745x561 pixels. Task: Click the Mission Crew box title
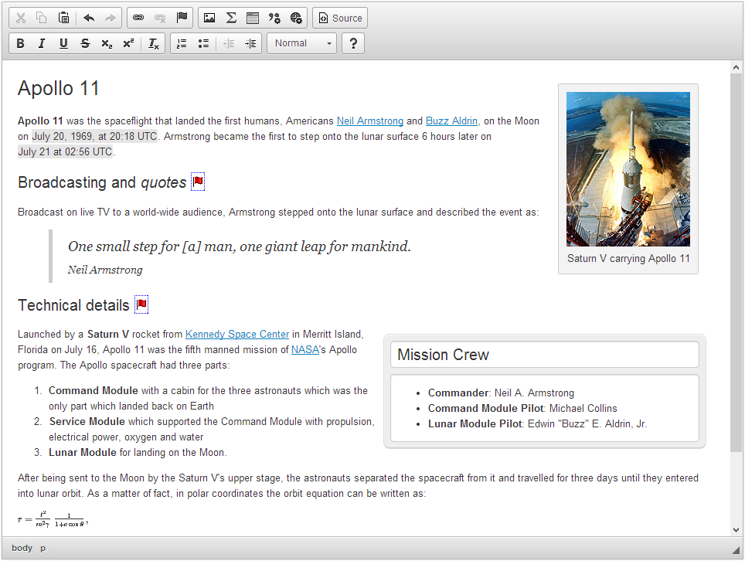point(545,355)
